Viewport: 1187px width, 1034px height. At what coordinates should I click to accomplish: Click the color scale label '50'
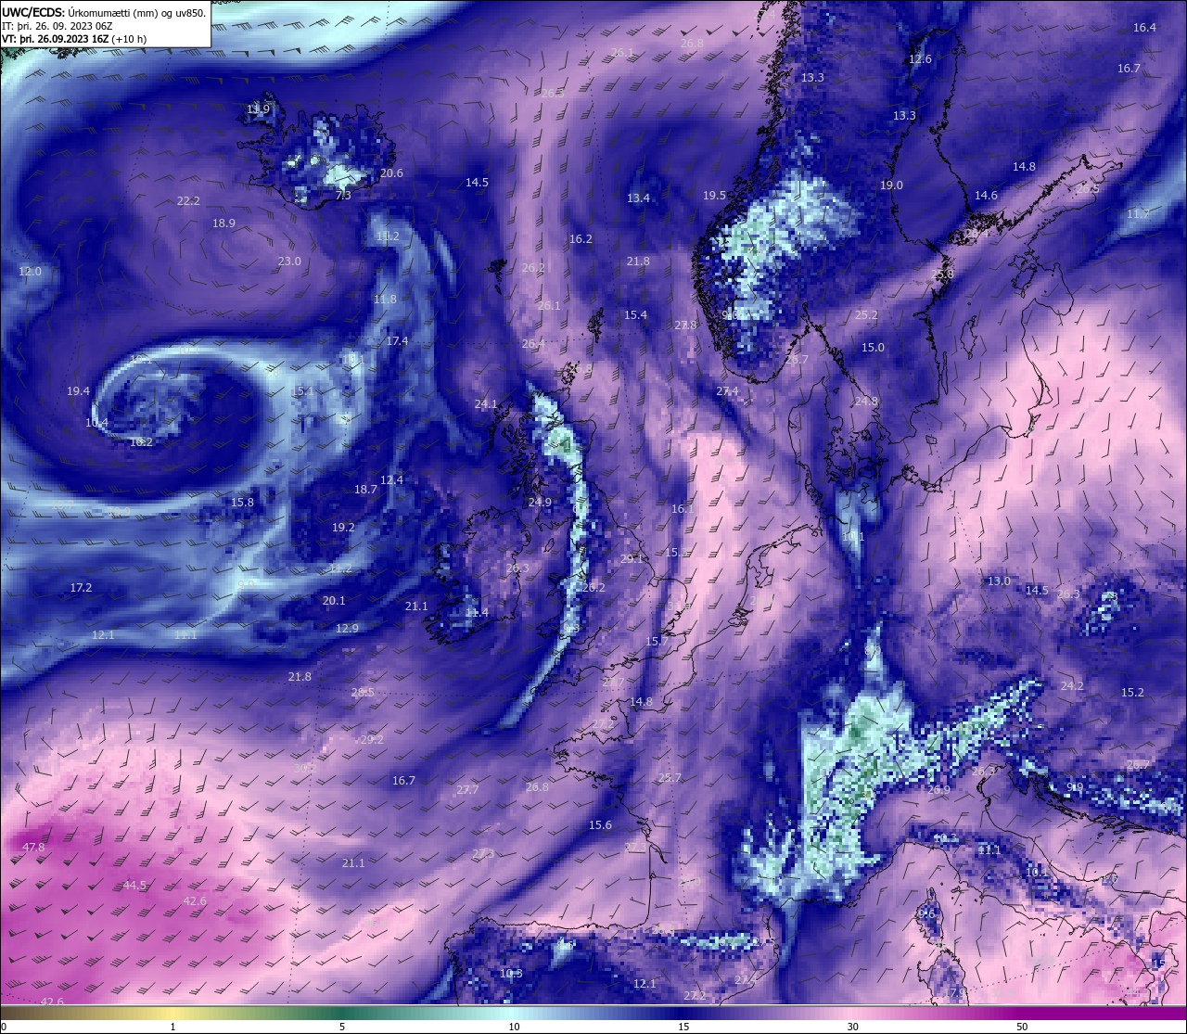(1022, 1027)
